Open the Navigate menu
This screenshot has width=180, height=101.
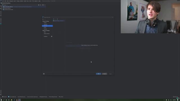[x=11, y=1]
